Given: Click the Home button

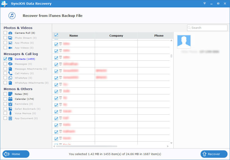Looking at the screenshot, I should (x=16, y=154).
